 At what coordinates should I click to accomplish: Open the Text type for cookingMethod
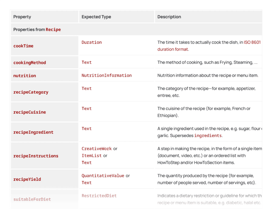(86, 62)
